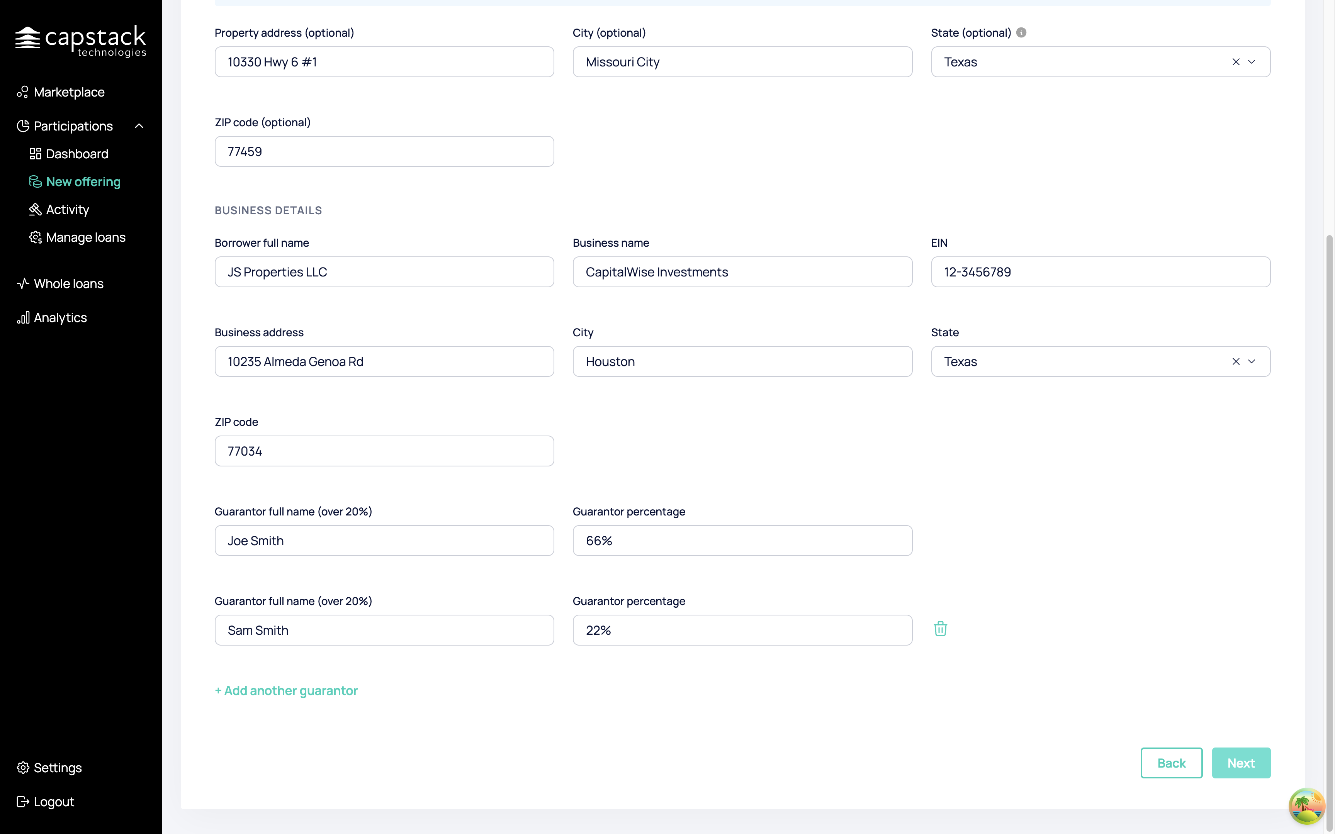
Task: Click the Back button
Action: point(1171,763)
